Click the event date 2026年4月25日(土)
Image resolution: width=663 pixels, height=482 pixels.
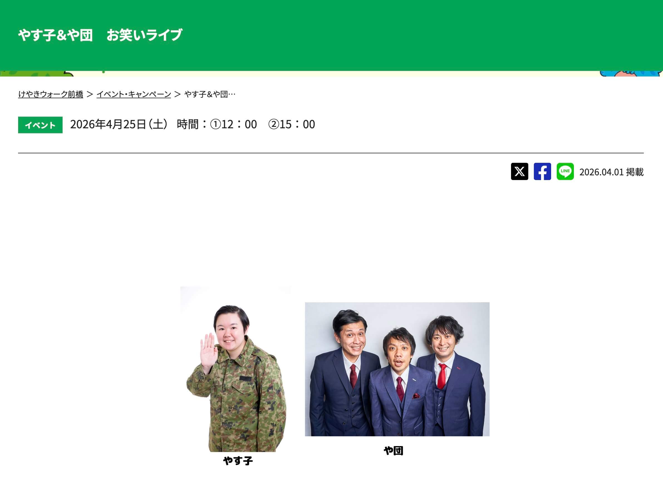point(119,124)
